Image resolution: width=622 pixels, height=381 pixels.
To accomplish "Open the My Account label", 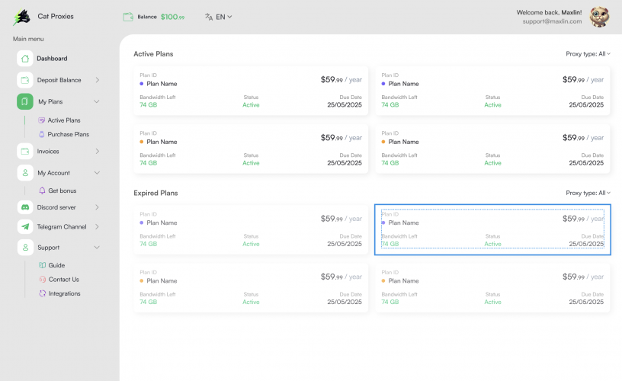I will [x=53, y=173].
